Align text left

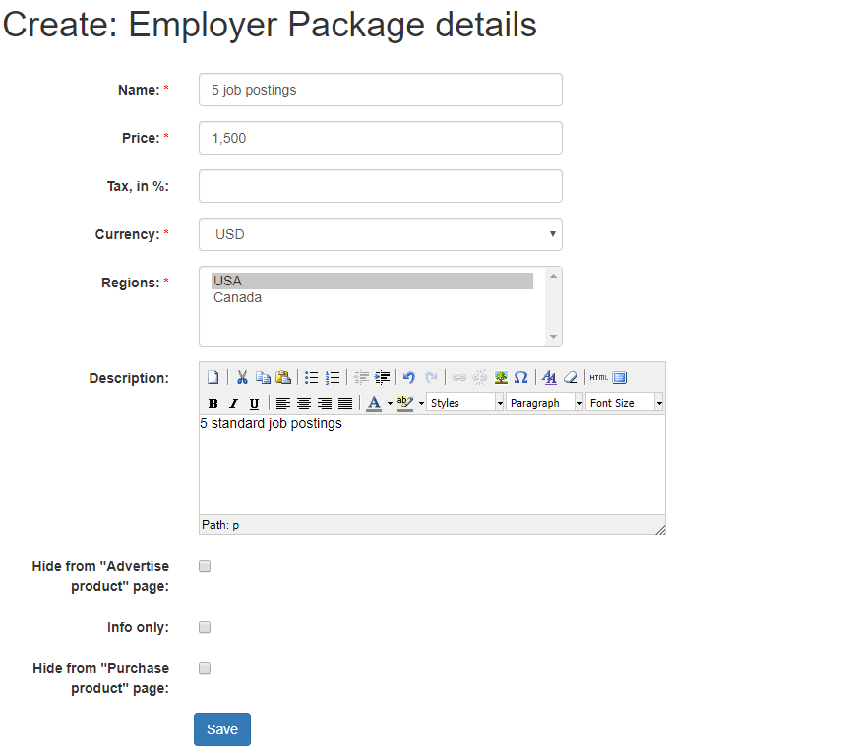click(x=282, y=403)
